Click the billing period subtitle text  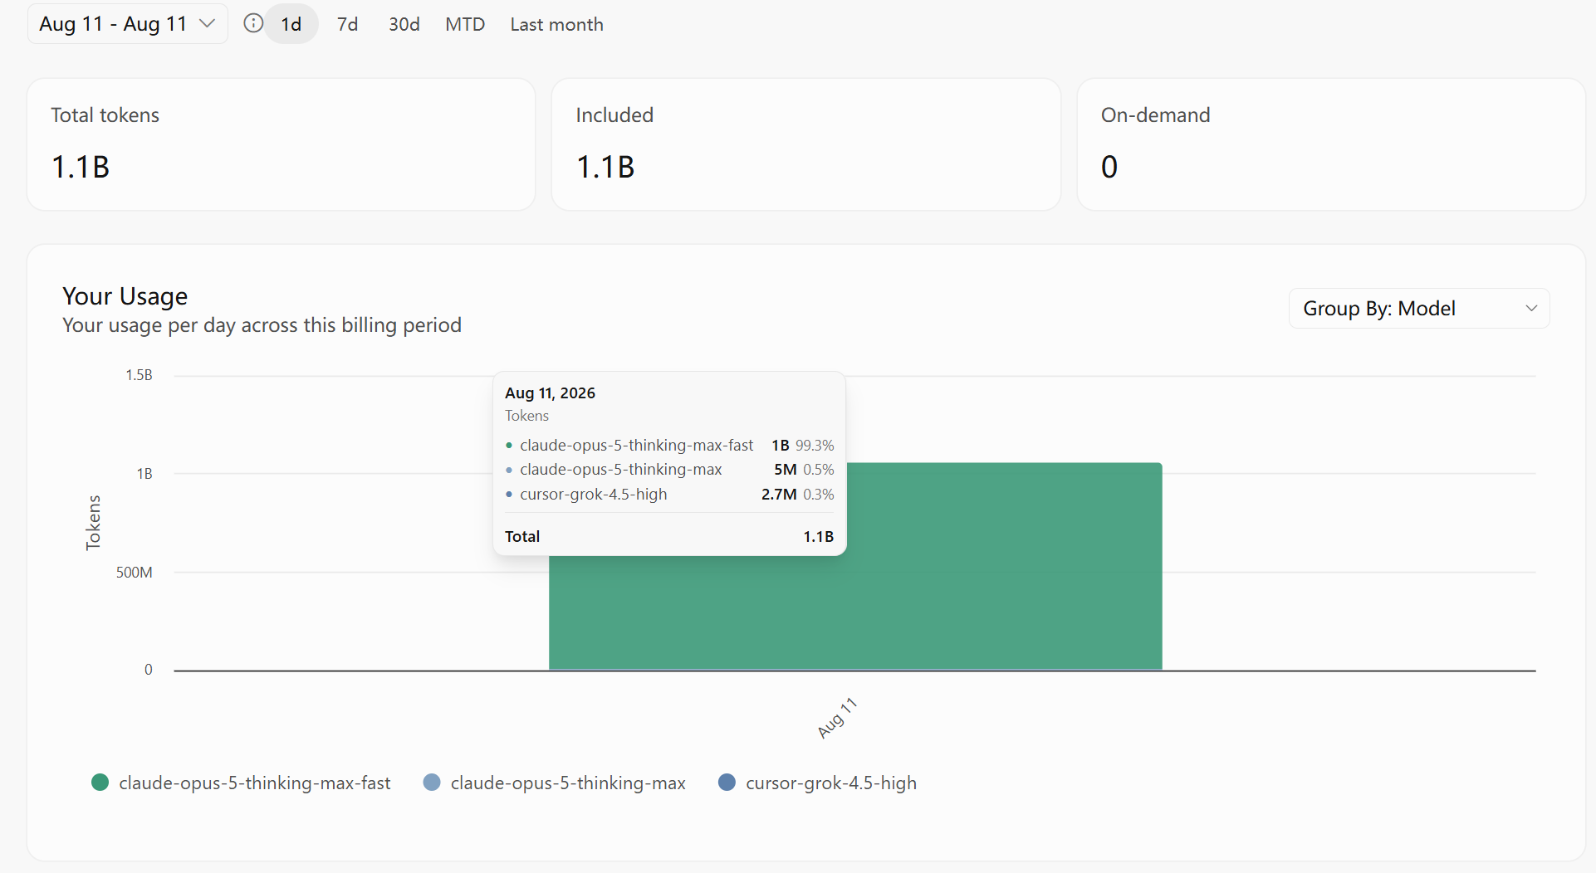pyautogui.click(x=262, y=325)
